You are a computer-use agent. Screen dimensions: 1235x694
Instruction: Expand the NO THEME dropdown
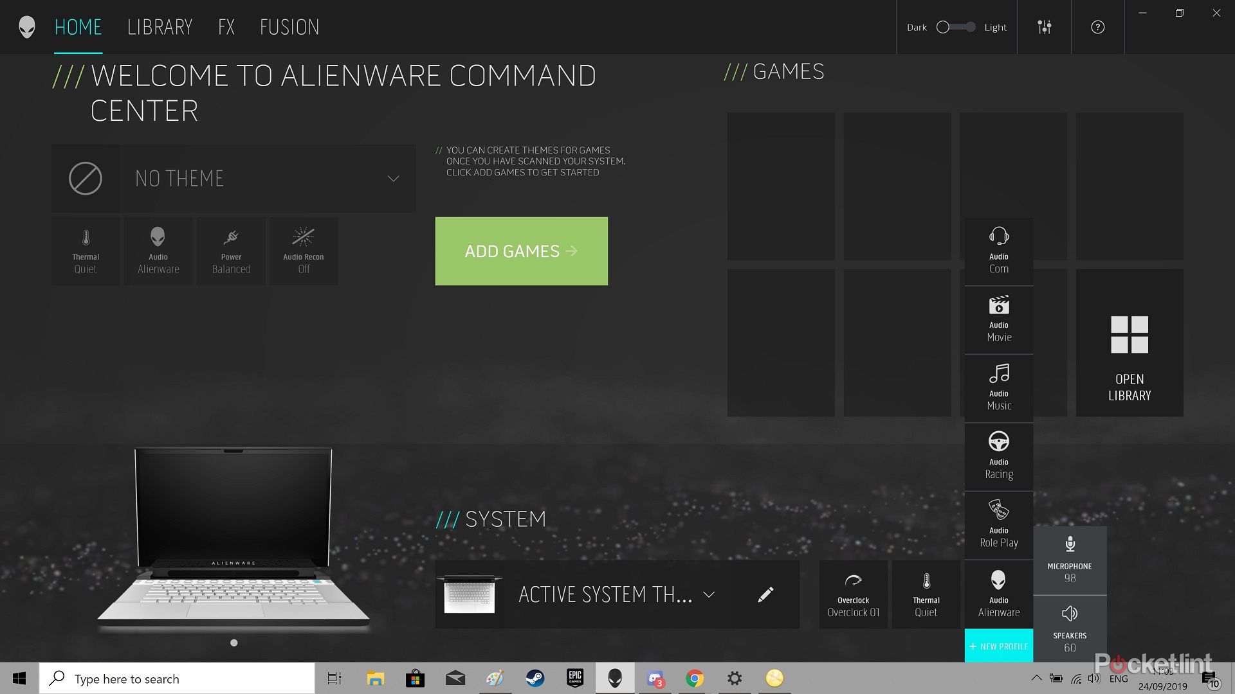click(x=392, y=179)
